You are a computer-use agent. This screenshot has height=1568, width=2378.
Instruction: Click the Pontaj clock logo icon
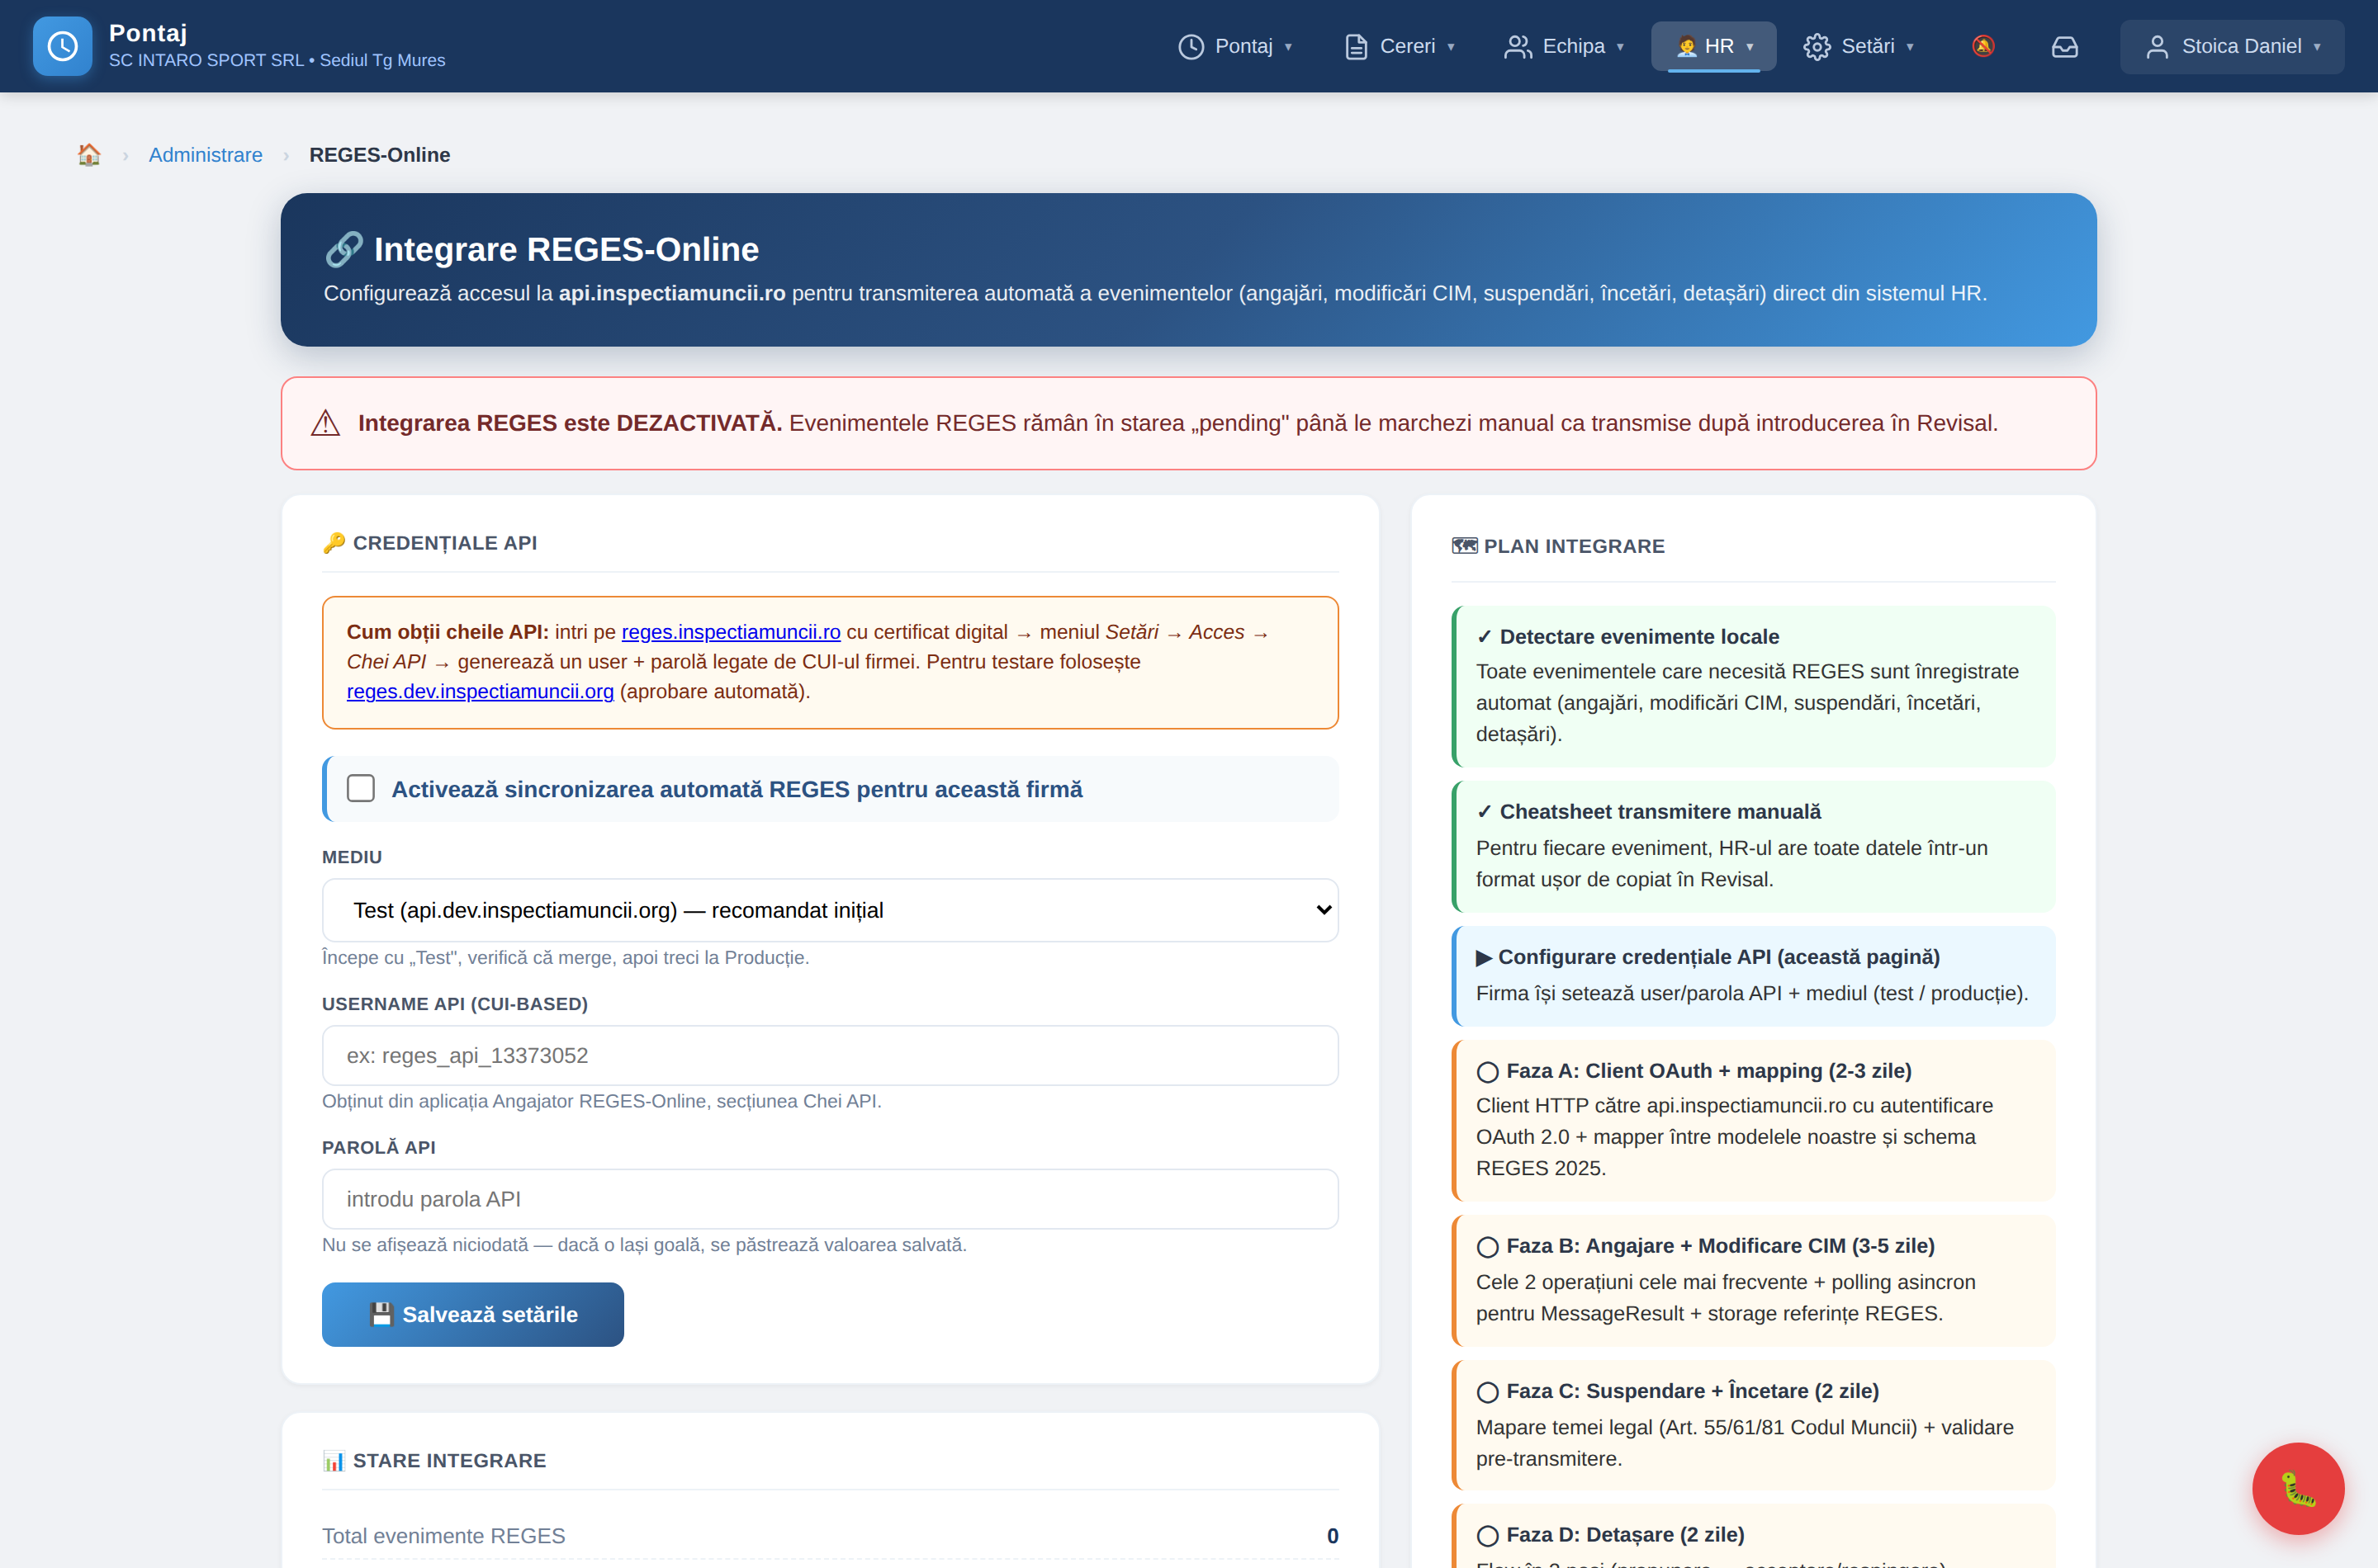coord(62,46)
